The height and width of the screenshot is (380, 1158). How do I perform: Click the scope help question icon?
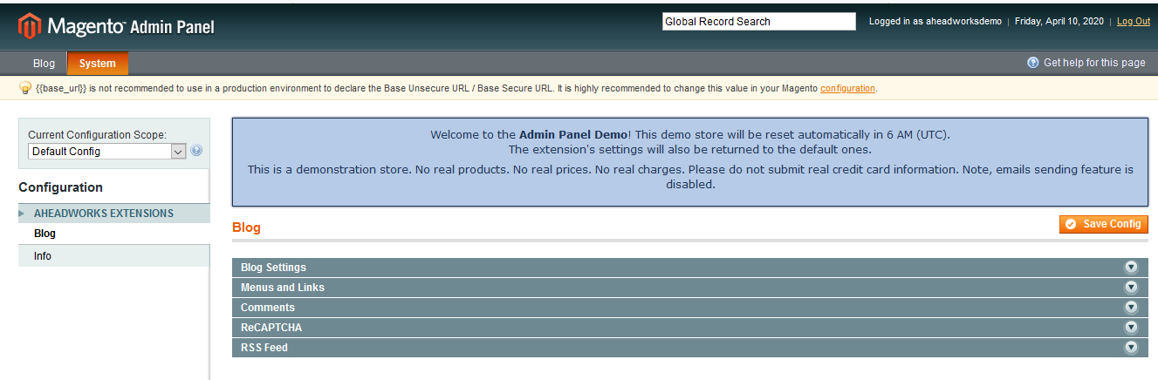click(x=196, y=151)
